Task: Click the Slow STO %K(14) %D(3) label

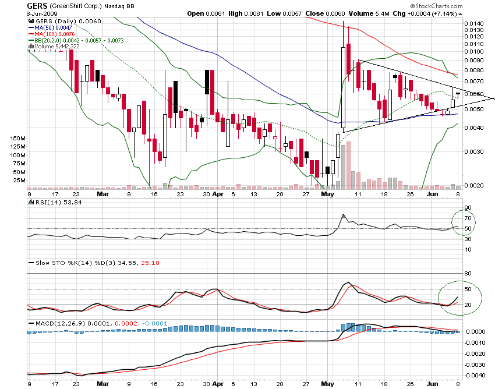Action: [x=76, y=263]
